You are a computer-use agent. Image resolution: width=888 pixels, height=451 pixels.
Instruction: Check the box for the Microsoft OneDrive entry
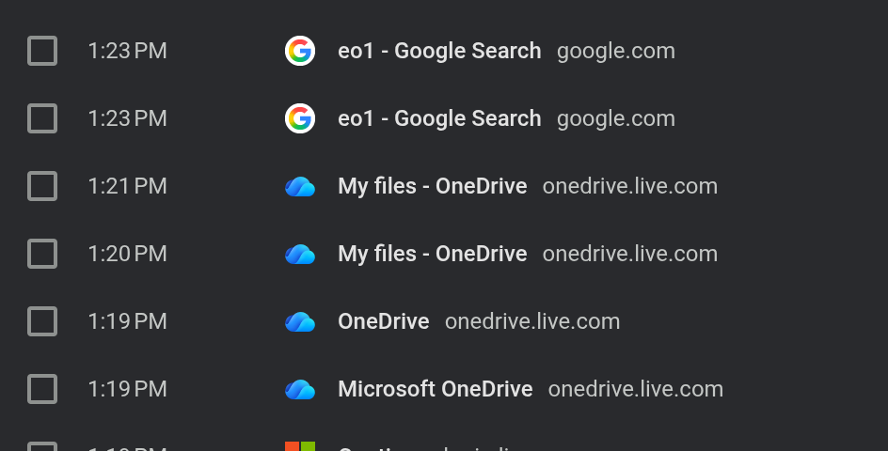[42, 389]
